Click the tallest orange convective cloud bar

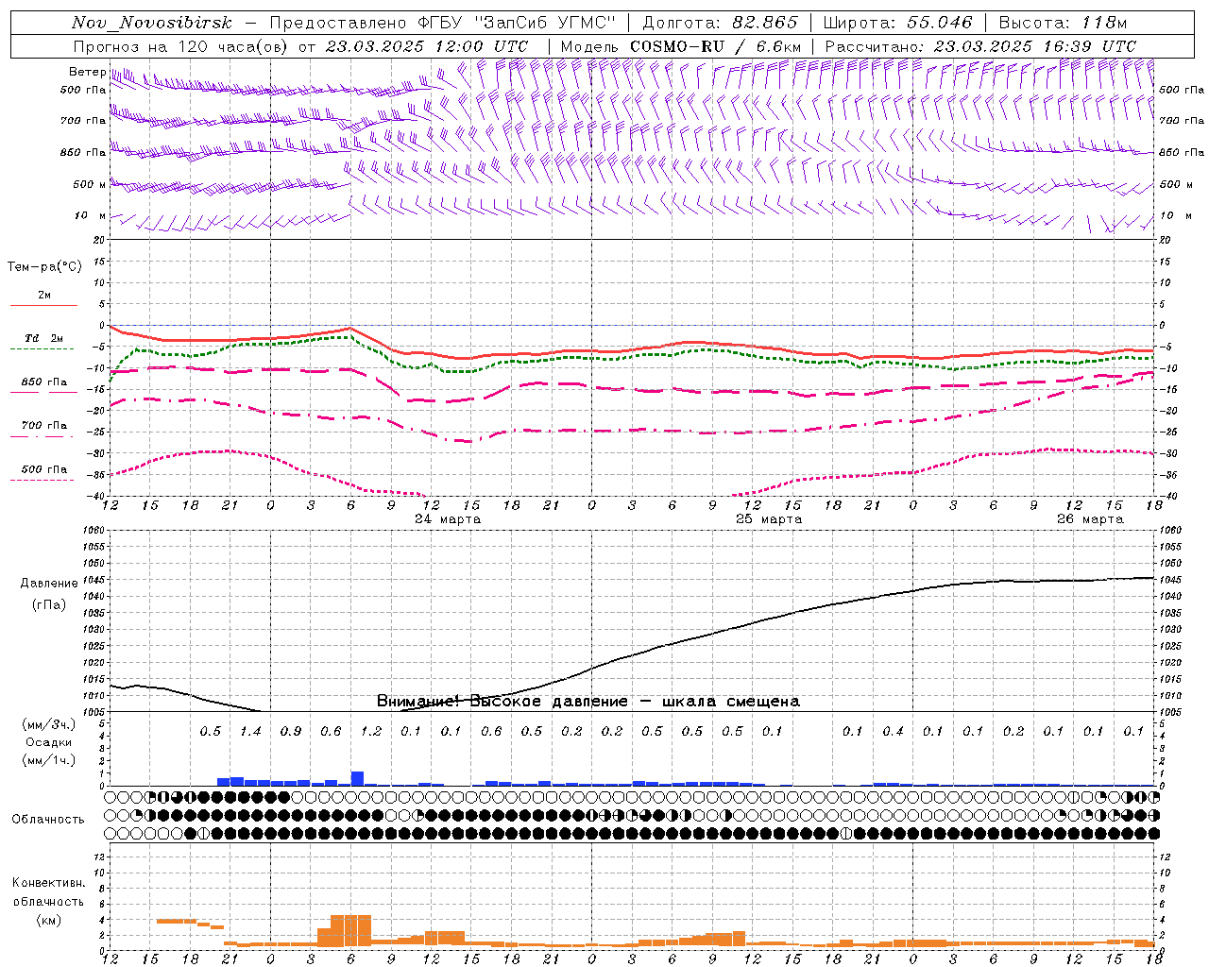350,931
